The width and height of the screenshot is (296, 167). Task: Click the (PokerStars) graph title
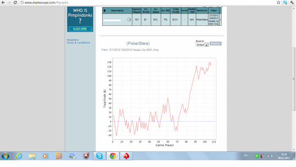coord(138,43)
